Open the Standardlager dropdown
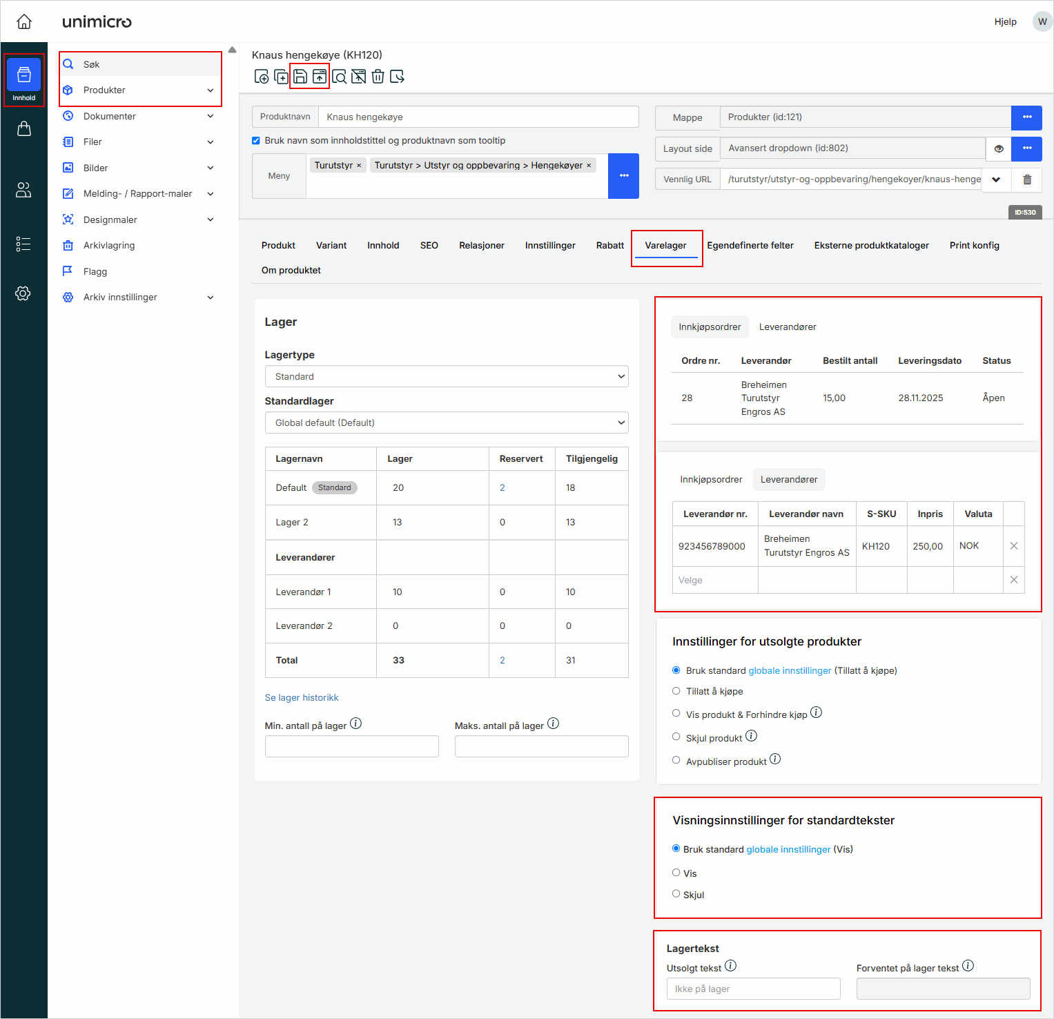Screen dimensions: 1054x1019 click(447, 423)
